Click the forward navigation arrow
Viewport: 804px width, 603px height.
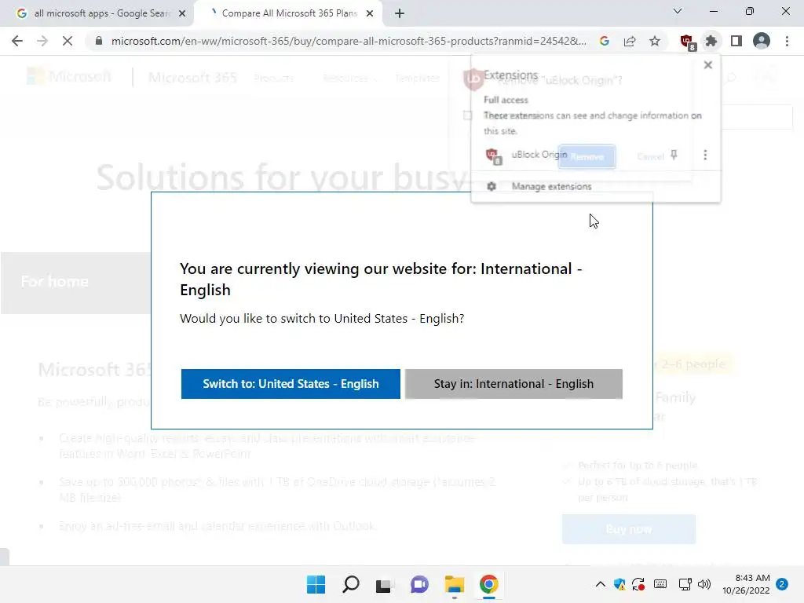(42, 41)
